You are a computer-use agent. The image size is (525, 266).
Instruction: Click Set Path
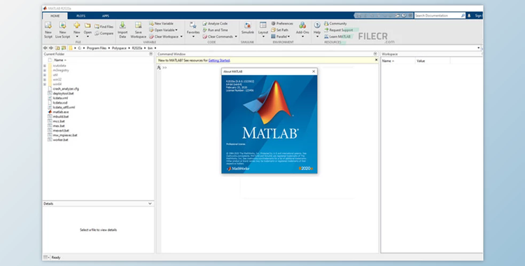coord(279,30)
